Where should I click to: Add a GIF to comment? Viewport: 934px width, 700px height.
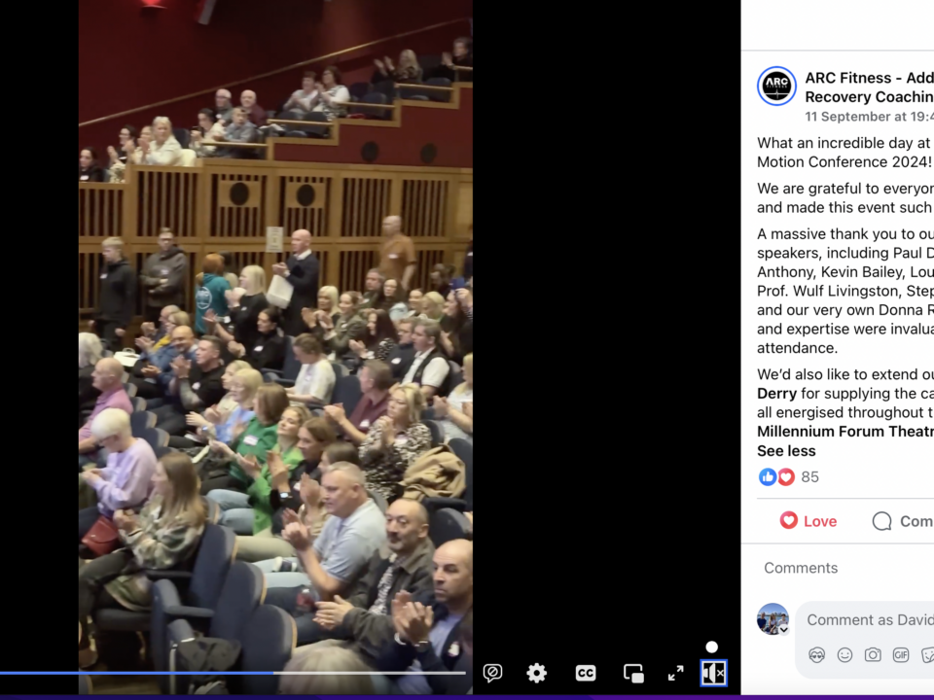pyautogui.click(x=901, y=655)
